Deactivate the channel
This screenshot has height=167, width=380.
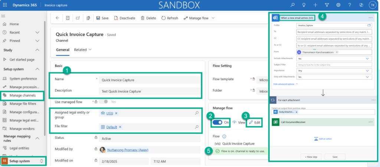click(125, 18)
